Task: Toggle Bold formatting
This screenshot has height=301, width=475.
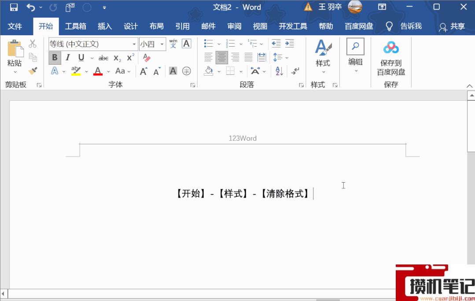Action: click(55, 58)
